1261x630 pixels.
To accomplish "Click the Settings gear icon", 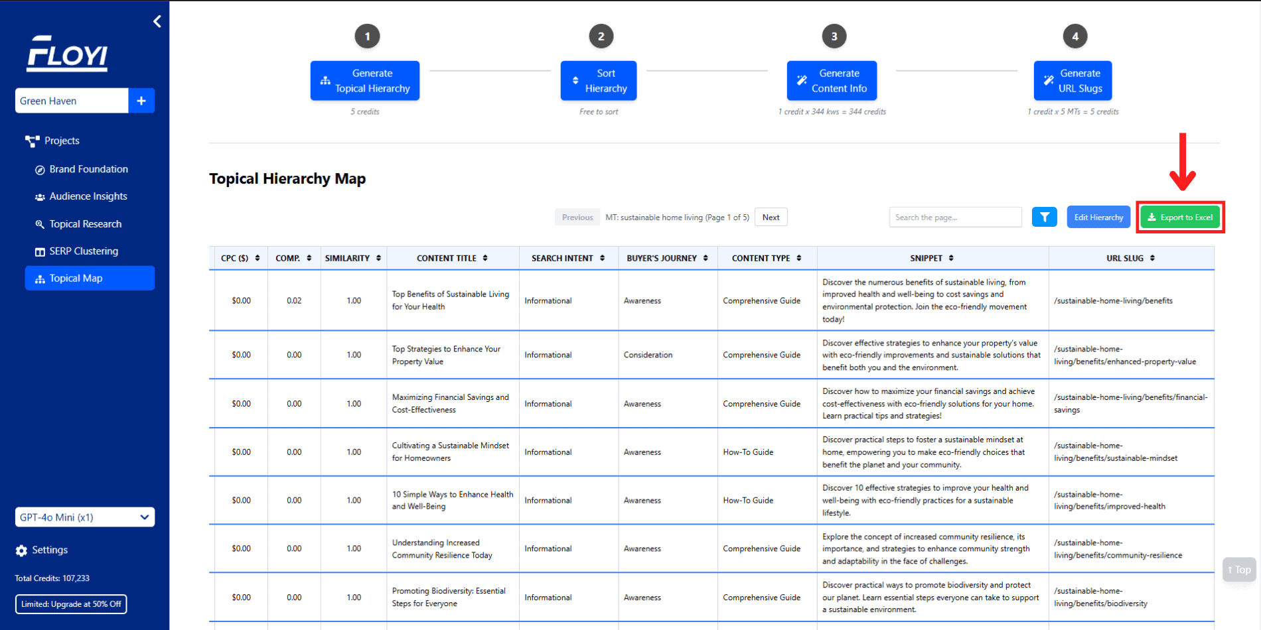I will [x=21, y=550].
